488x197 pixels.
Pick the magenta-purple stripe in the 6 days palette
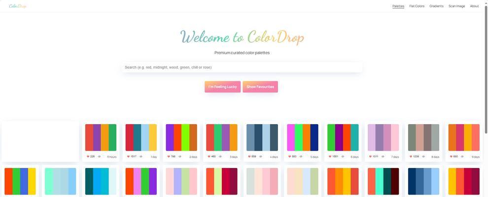tap(339, 137)
